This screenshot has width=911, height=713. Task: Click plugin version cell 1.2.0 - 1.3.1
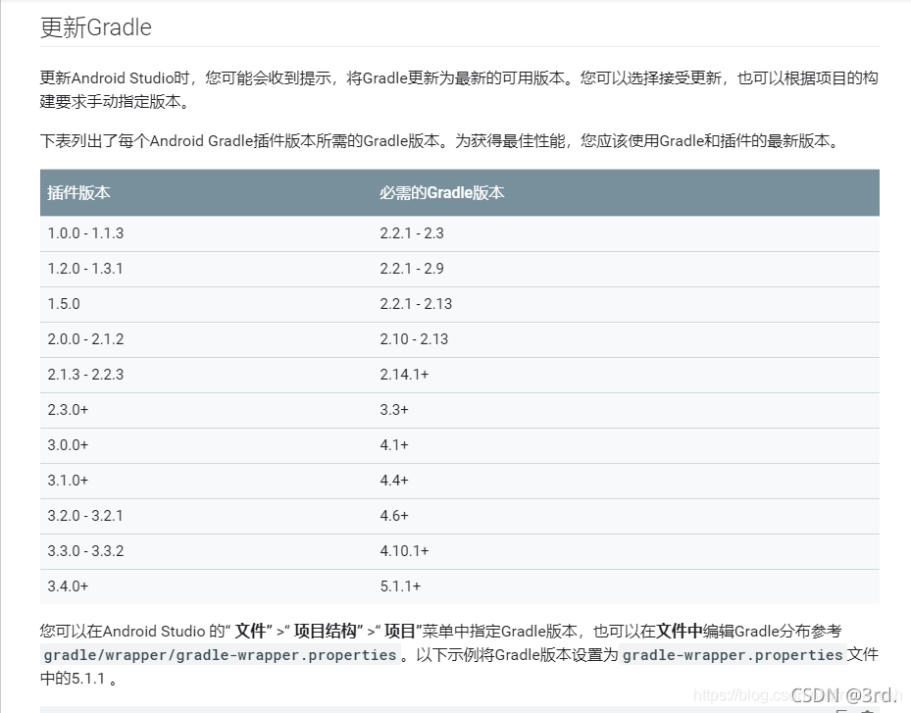(x=85, y=269)
